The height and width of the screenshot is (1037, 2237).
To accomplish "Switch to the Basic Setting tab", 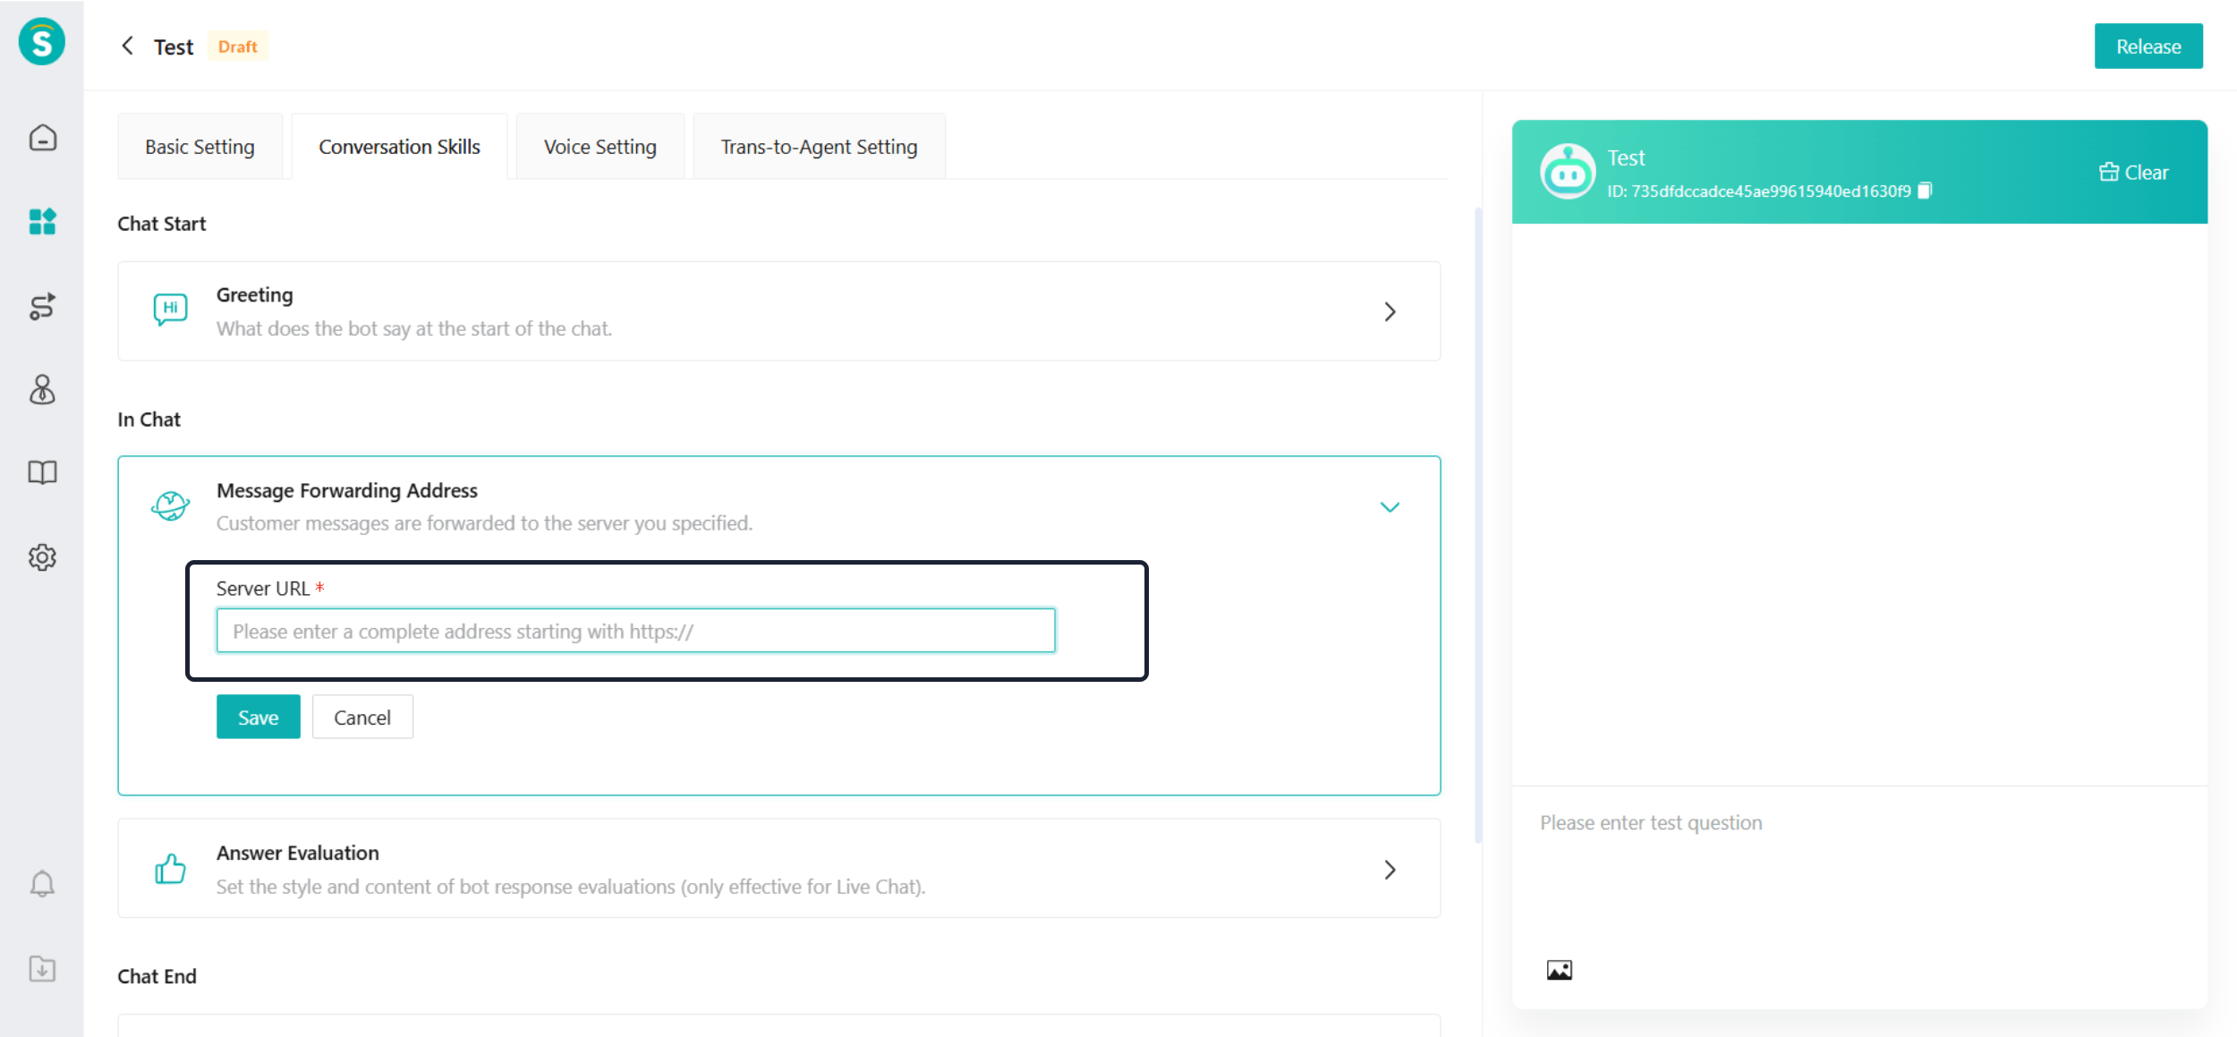I will [200, 147].
